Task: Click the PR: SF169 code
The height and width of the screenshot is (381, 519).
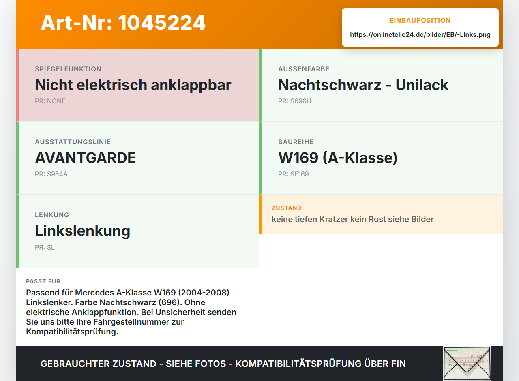Action: pos(294,174)
